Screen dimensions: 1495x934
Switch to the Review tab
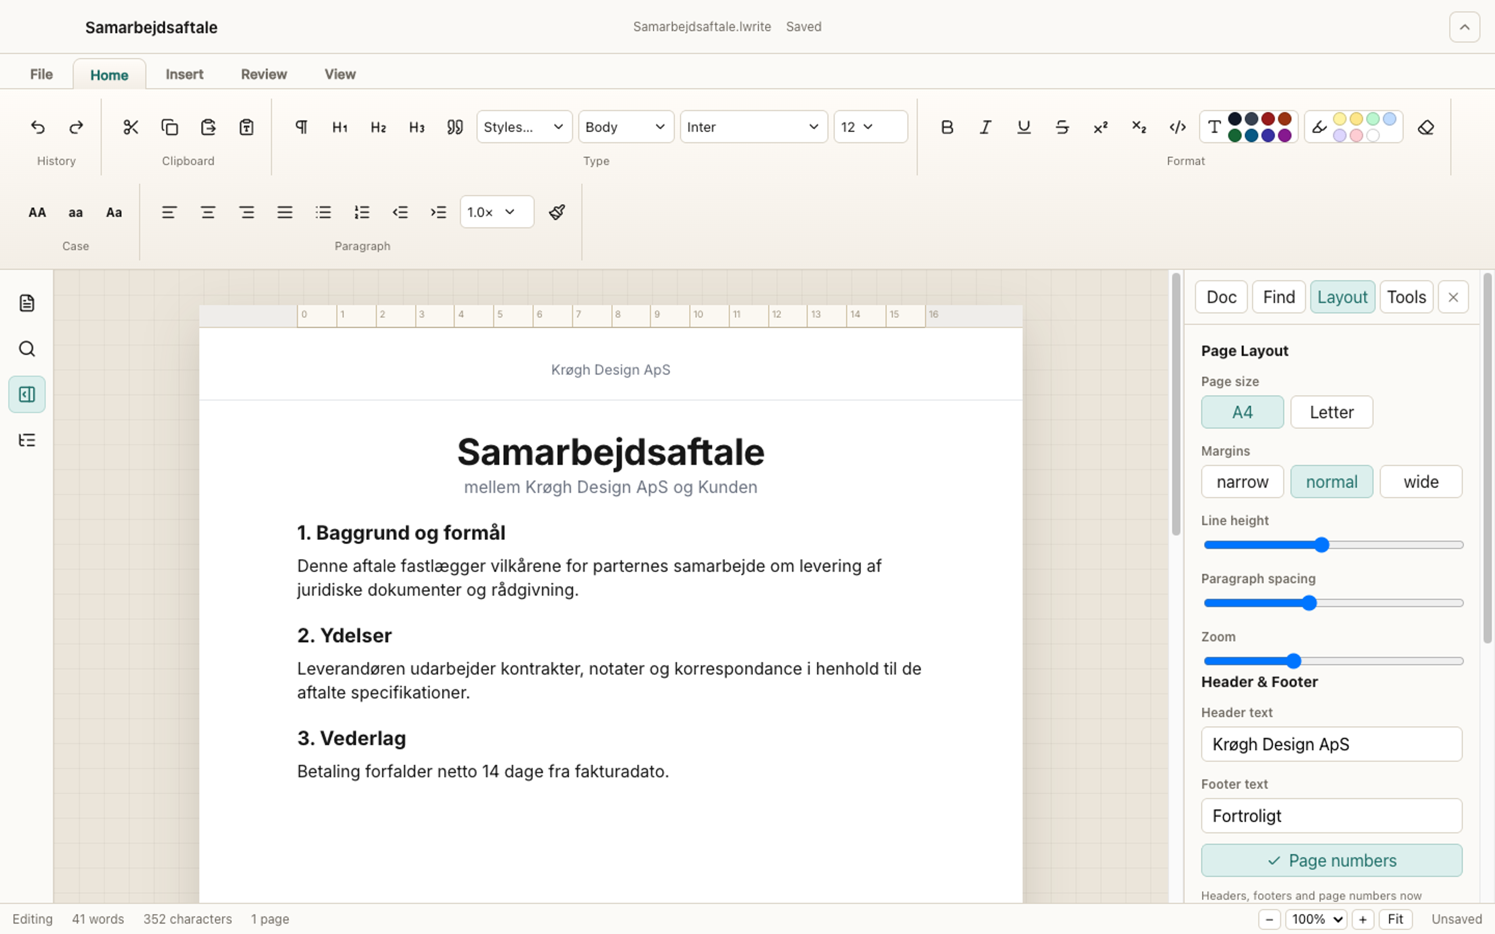click(264, 74)
